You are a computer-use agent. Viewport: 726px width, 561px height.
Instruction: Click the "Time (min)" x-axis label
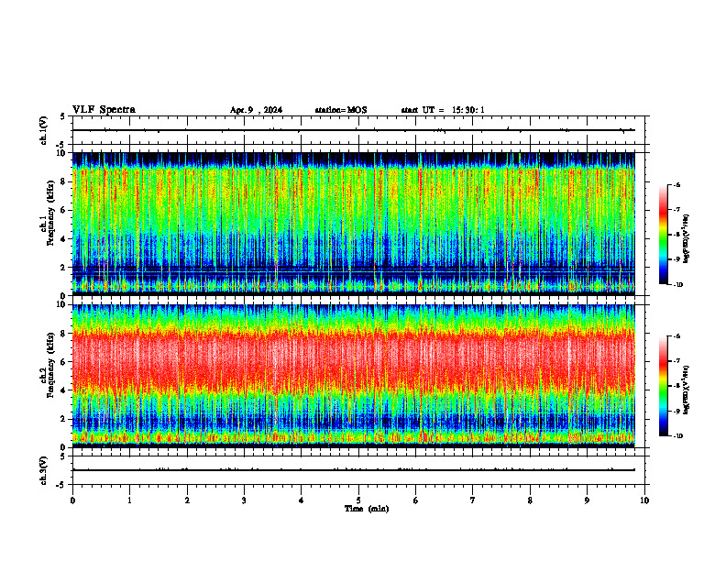(x=367, y=509)
